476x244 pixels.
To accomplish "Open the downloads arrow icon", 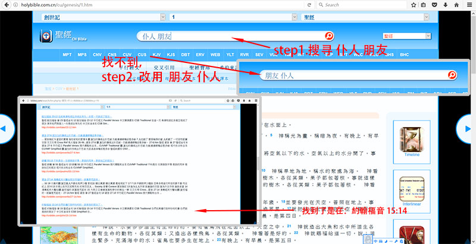I will pyautogui.click(x=445, y=5).
